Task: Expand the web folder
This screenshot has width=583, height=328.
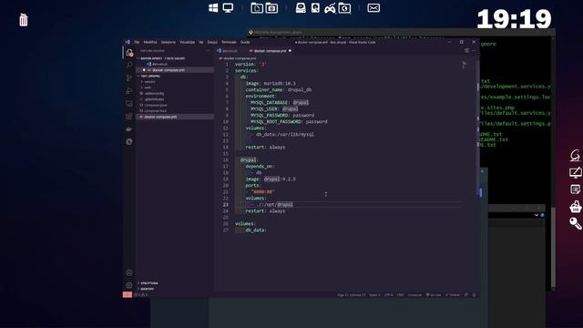Action: tap(148, 87)
